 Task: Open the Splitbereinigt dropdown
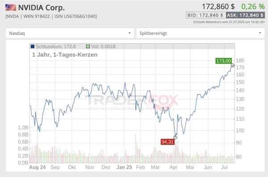click(200, 33)
